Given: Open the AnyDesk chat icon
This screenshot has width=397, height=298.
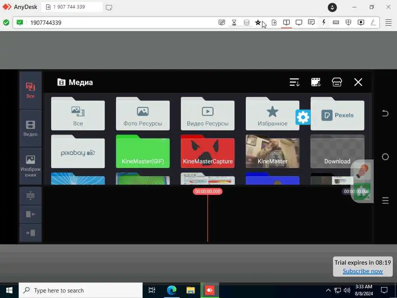Looking at the screenshot, I should point(311,23).
